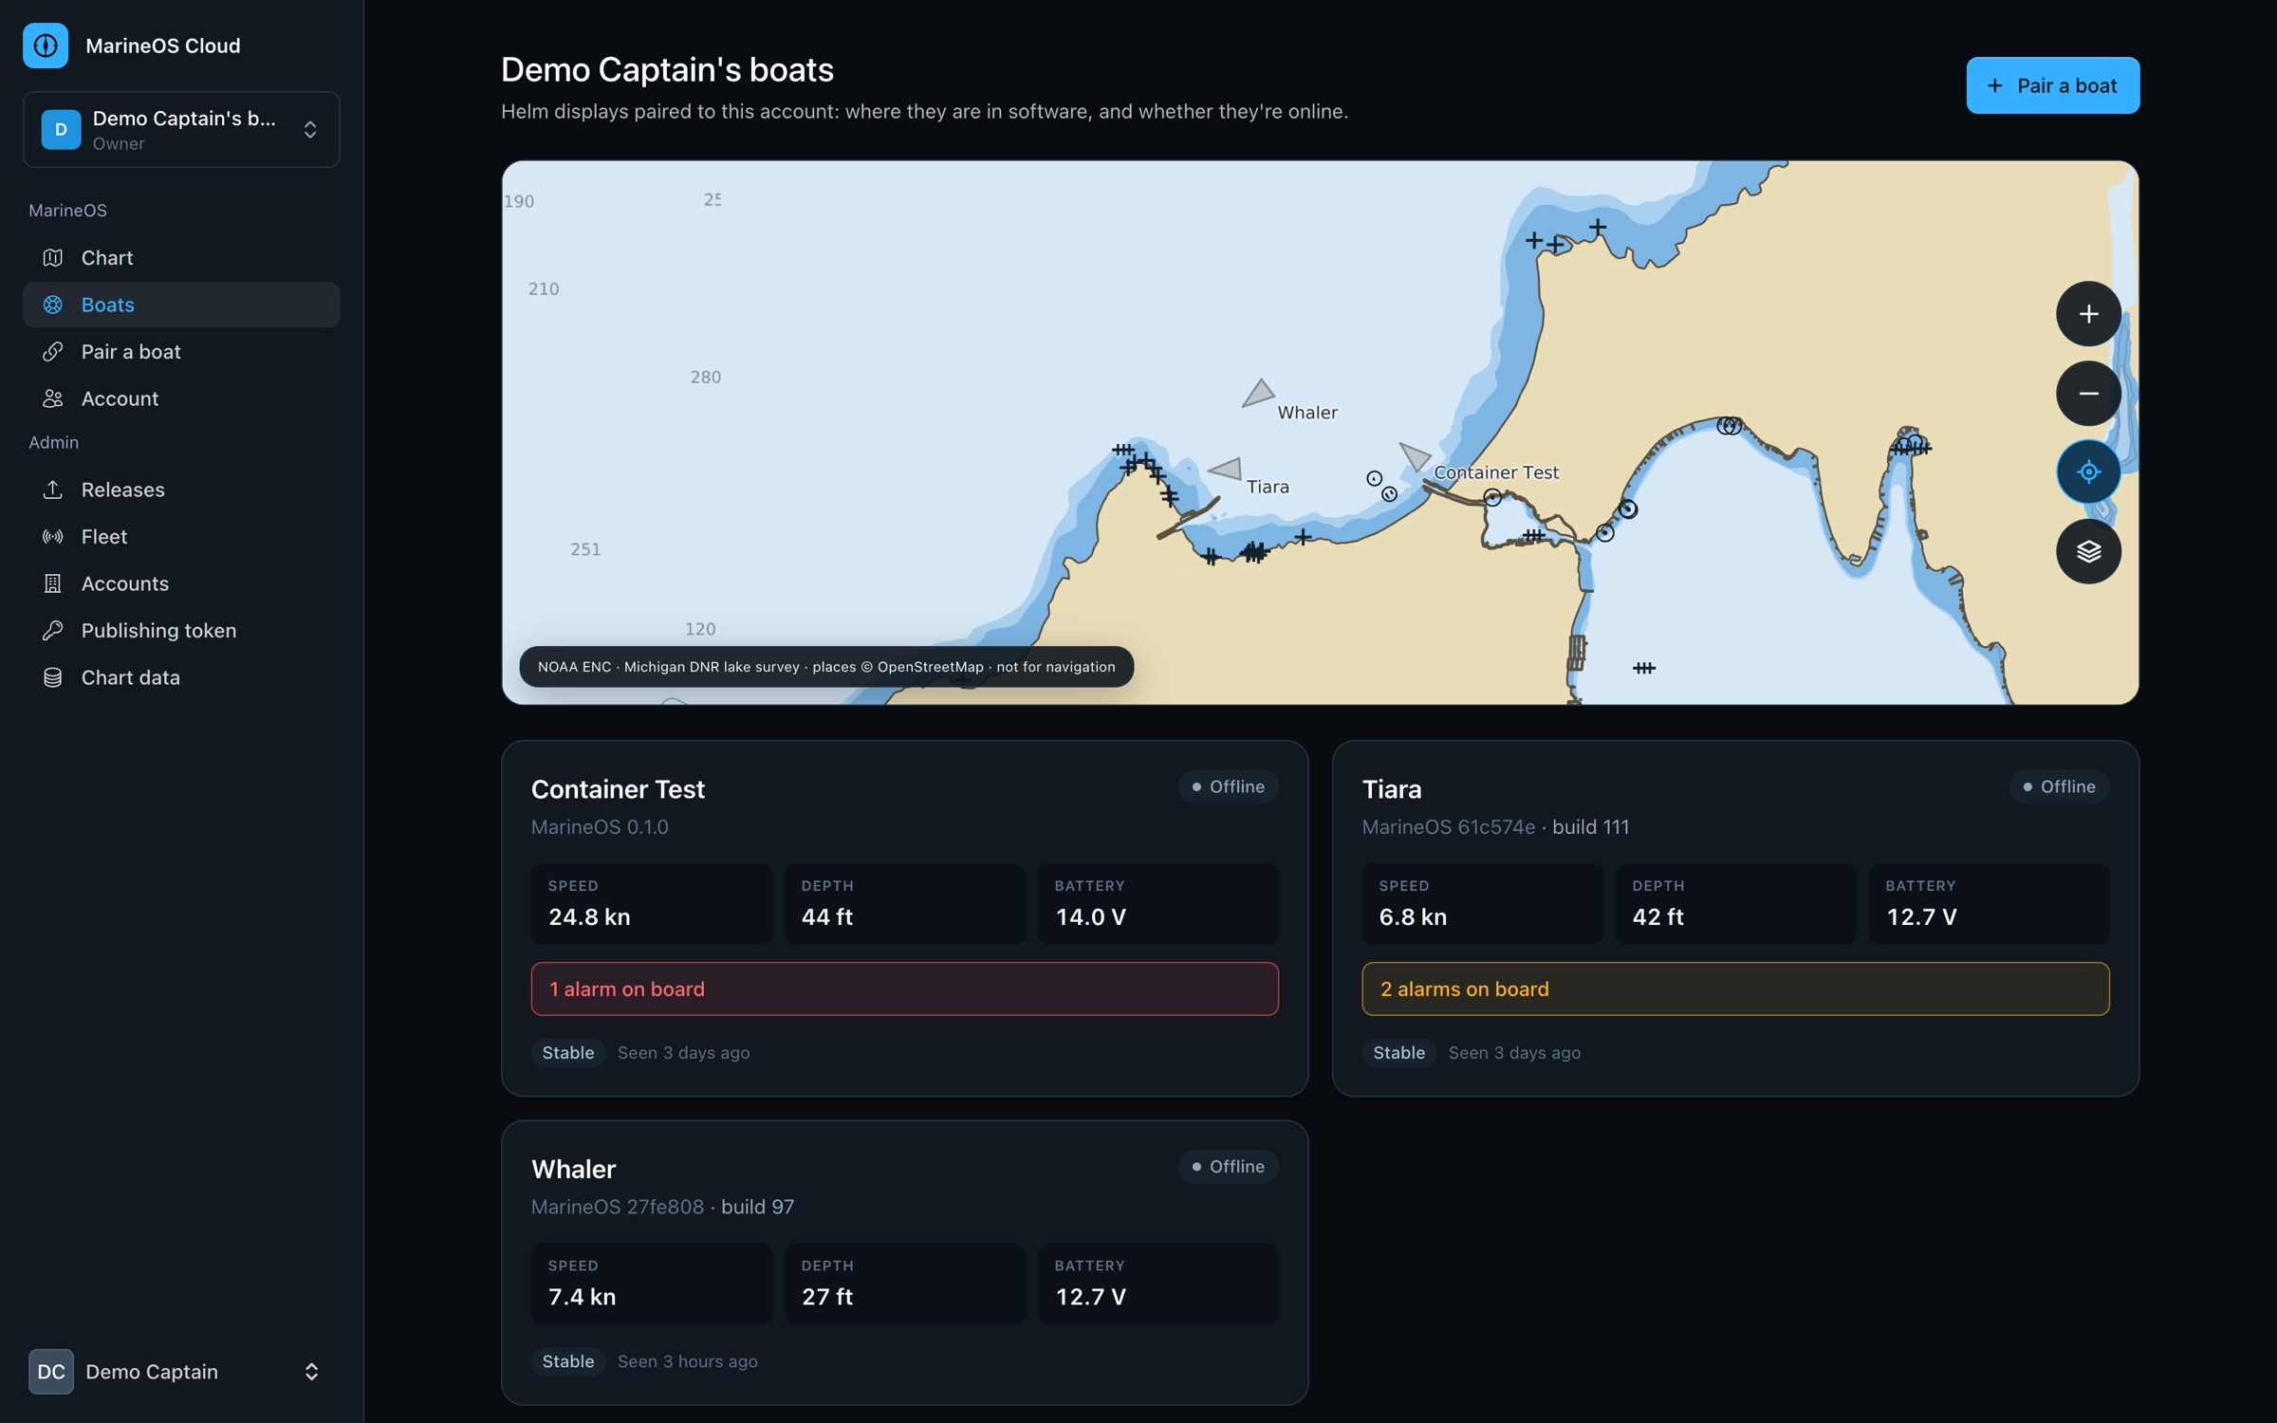Click the link icon beside Pair a boat
Image resolution: width=2277 pixels, height=1423 pixels.
pyautogui.click(x=53, y=351)
